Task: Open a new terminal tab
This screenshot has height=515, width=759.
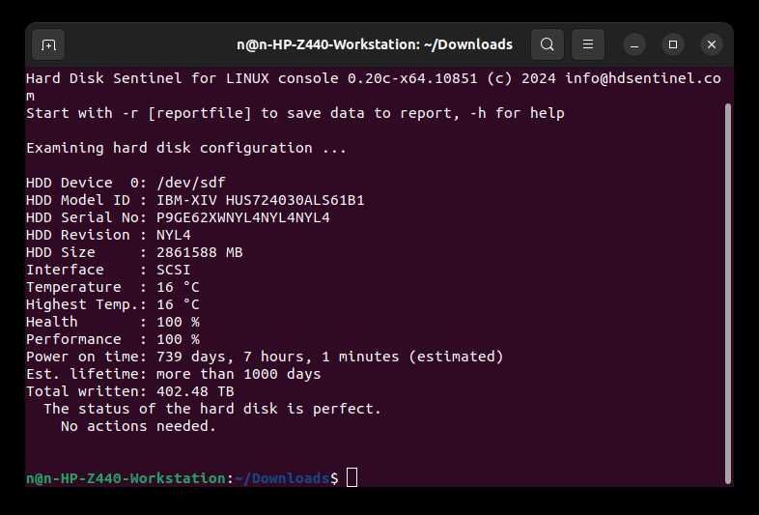Action: click(48, 45)
